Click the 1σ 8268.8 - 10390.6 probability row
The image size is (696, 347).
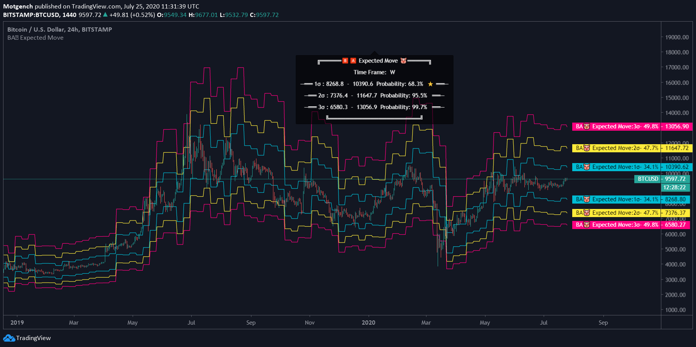pyautogui.click(x=374, y=84)
